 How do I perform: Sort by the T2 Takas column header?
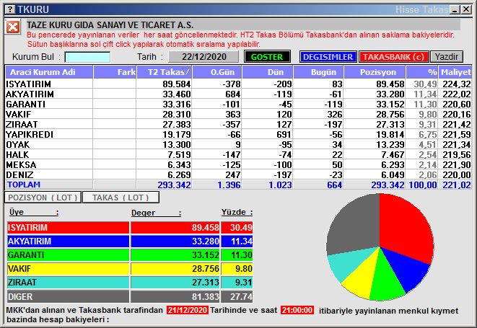click(165, 72)
